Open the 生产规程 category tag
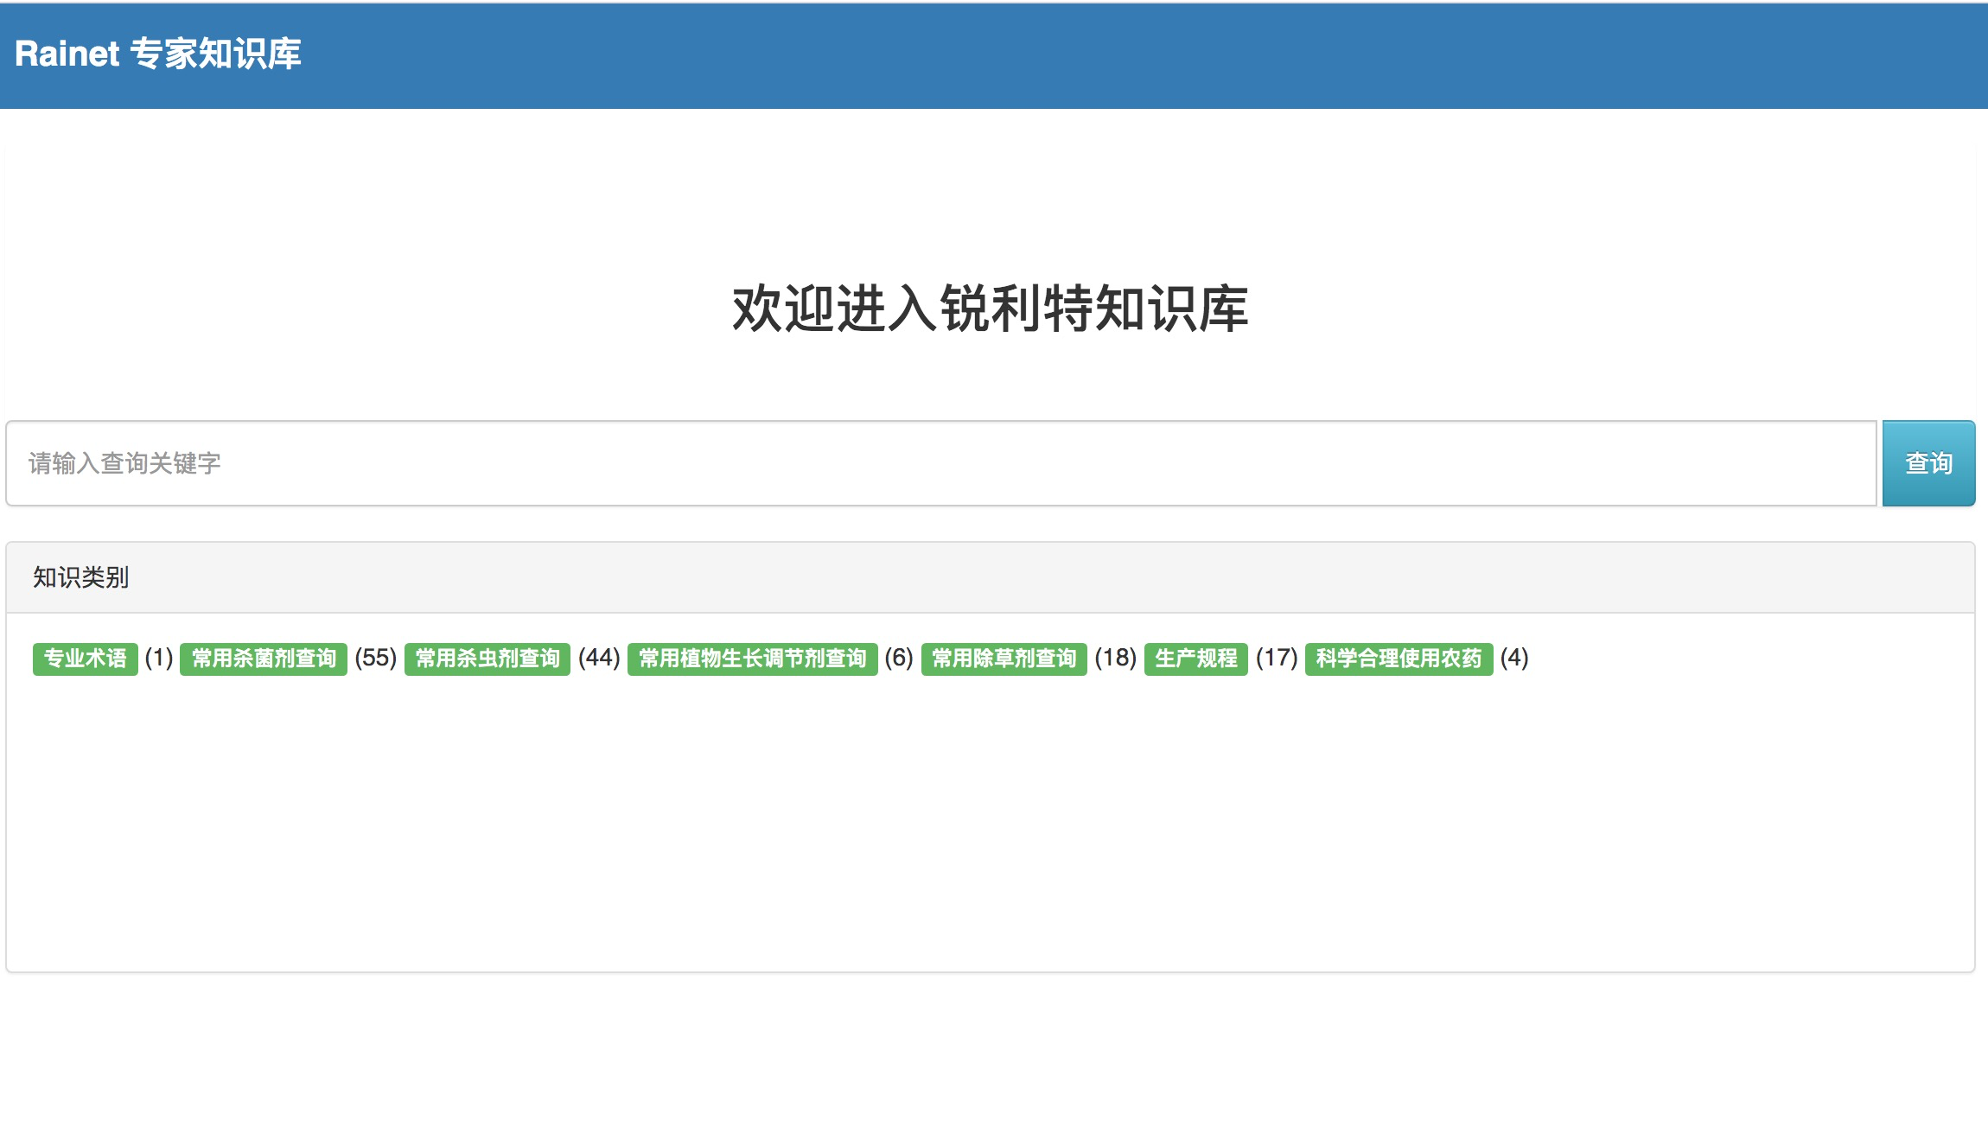Image resolution: width=1988 pixels, height=1146 pixels. [x=1196, y=659]
